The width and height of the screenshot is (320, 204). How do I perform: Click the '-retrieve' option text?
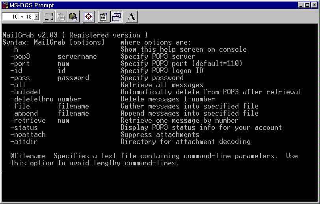[x=28, y=120]
